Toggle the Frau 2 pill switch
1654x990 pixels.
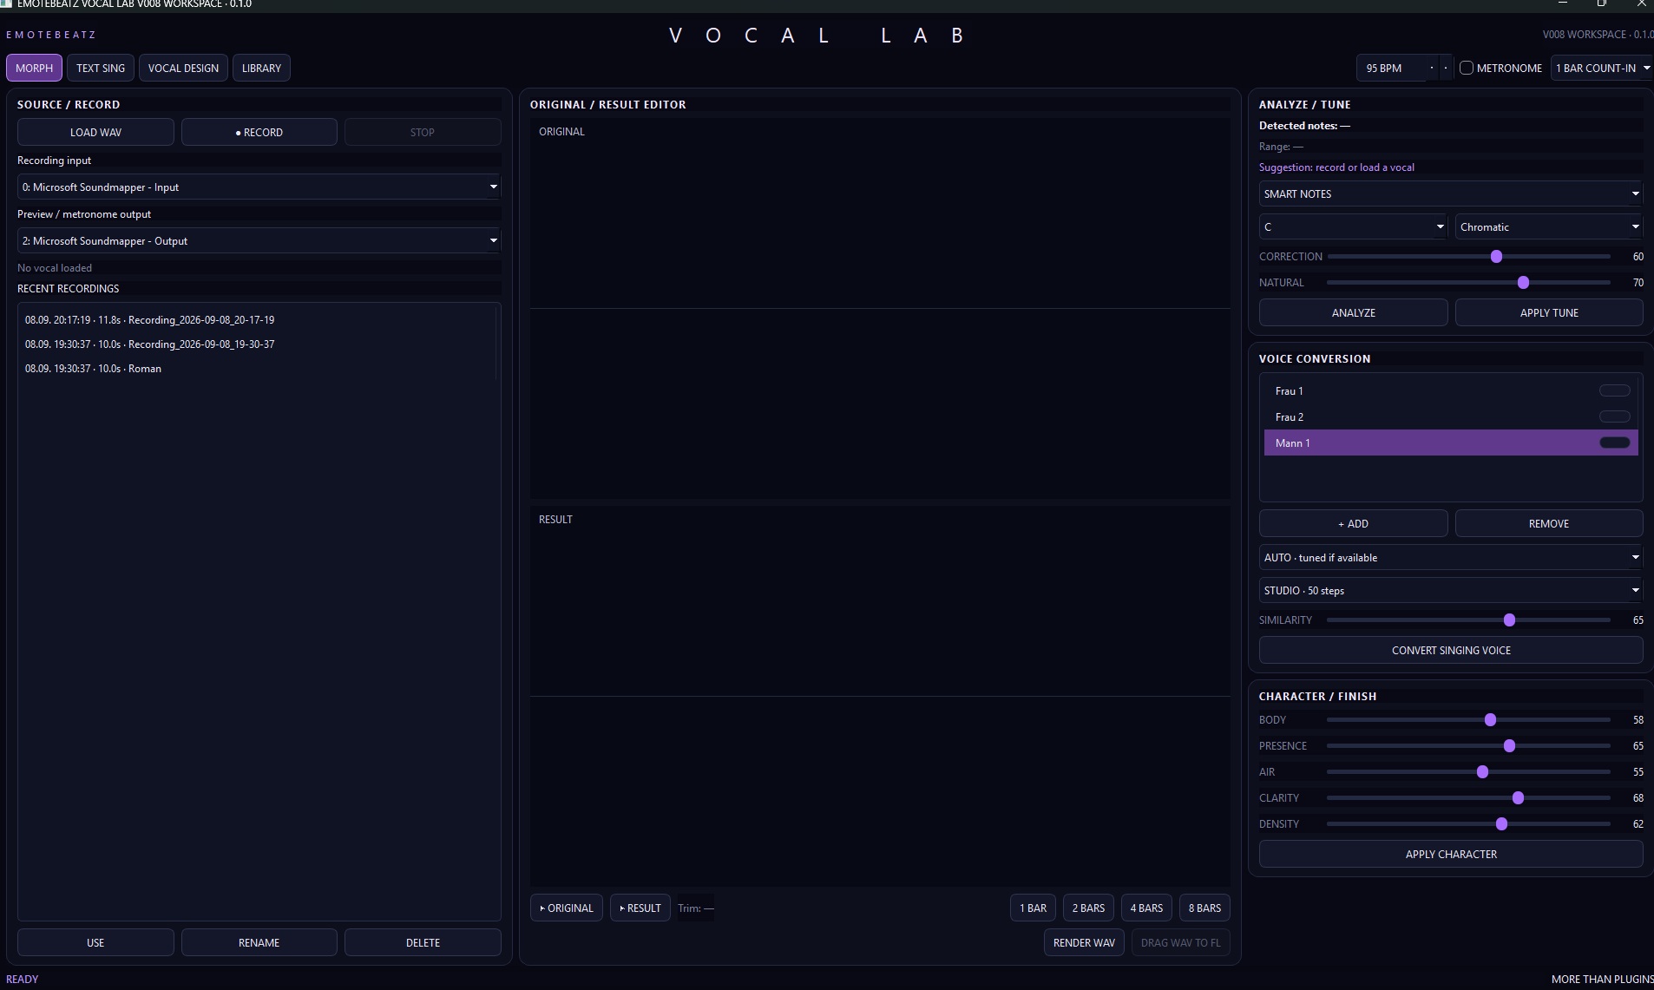point(1615,416)
